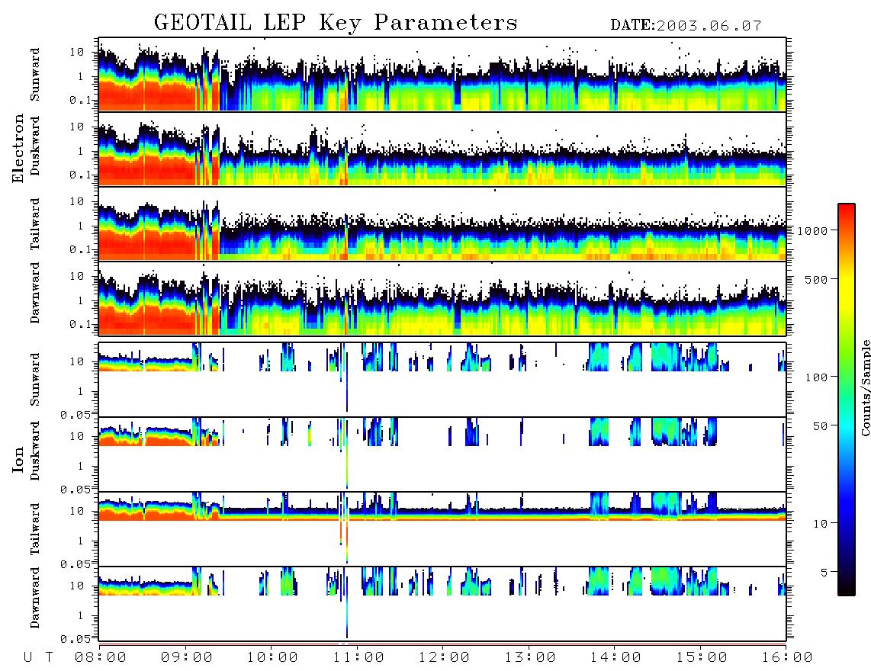Select the "10:00" time tick label
This screenshot has height=671, width=871.
272,658
